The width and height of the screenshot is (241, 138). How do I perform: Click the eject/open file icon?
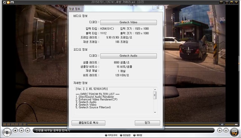220,130
